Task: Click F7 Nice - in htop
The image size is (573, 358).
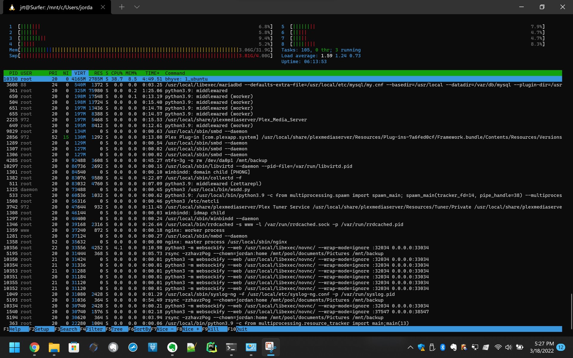Action: pos(164,329)
